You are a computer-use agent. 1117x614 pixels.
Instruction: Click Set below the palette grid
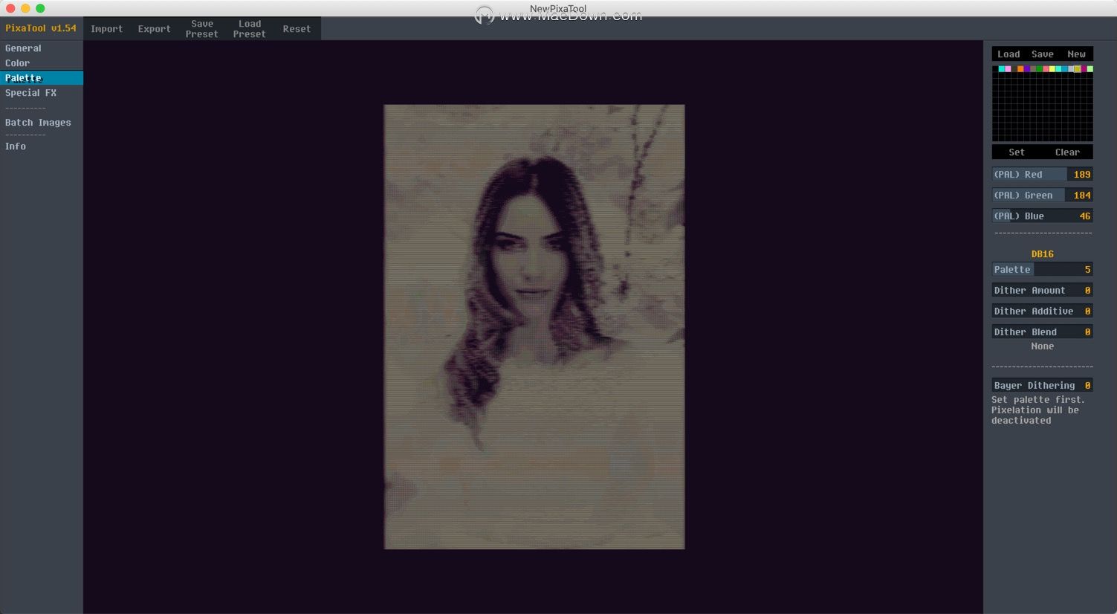[1017, 152]
